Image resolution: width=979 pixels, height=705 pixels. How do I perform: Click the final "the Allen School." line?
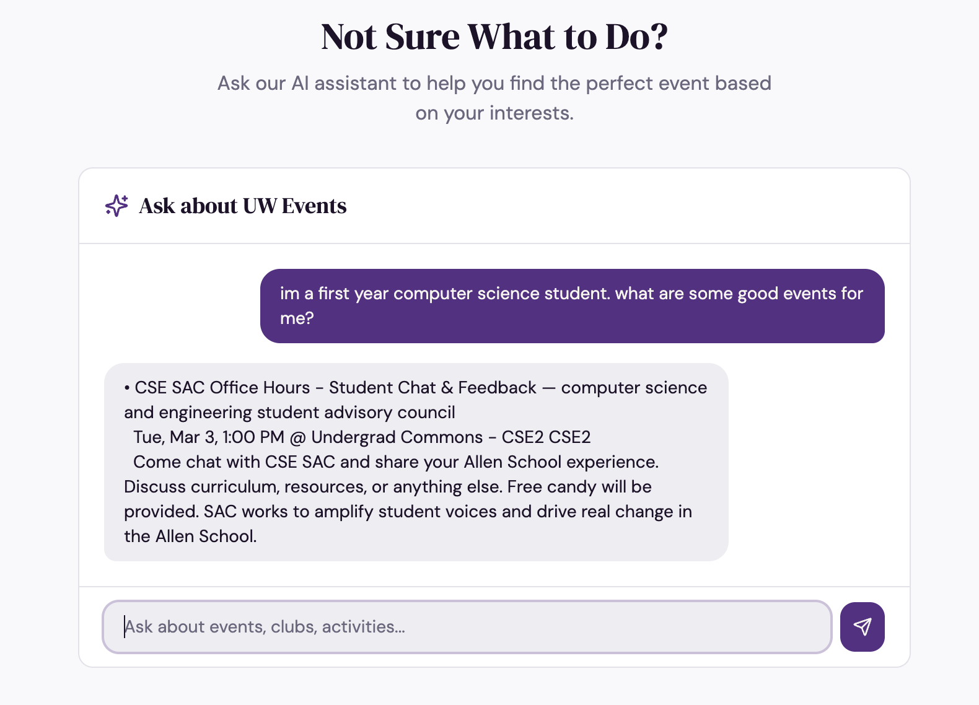pyautogui.click(x=190, y=536)
